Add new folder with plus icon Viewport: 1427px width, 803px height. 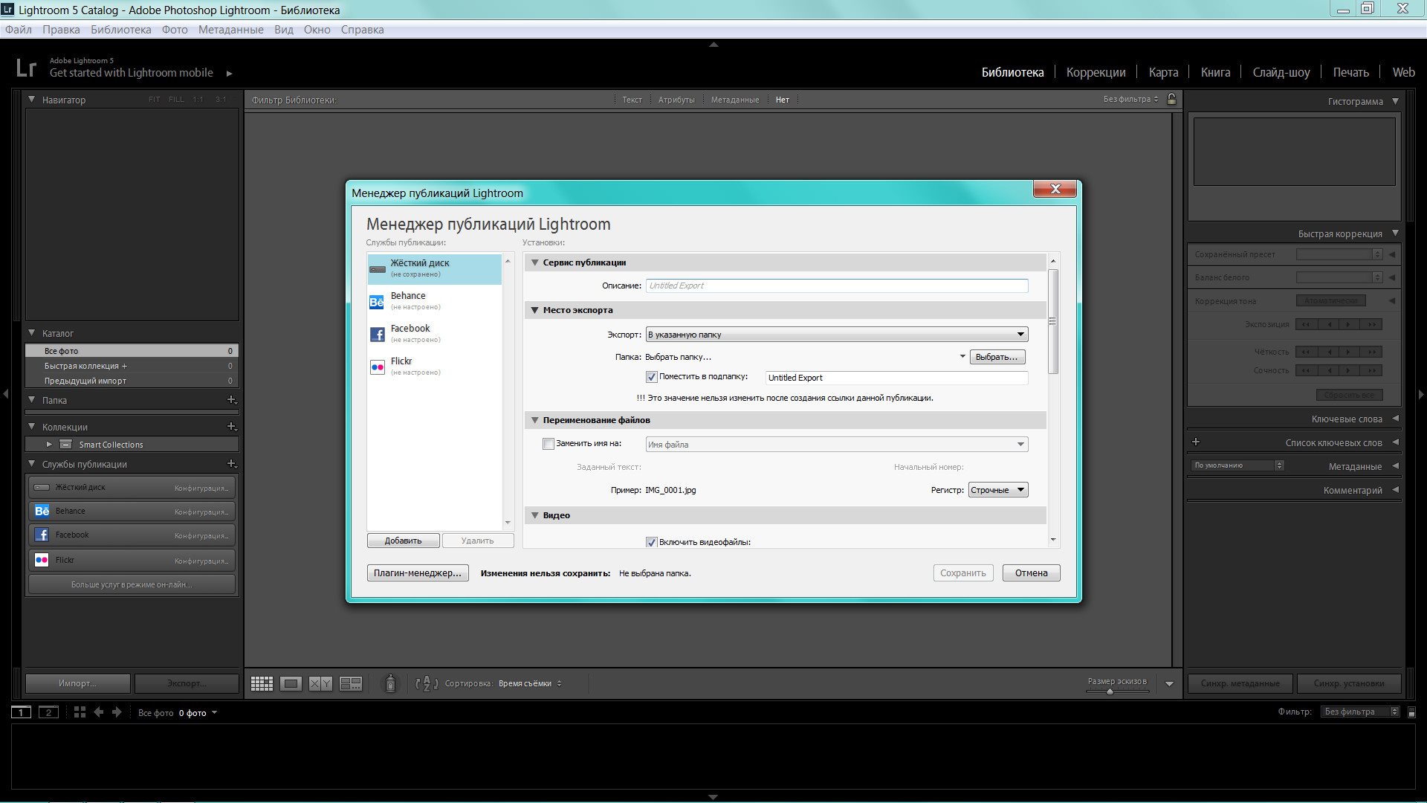tap(231, 400)
